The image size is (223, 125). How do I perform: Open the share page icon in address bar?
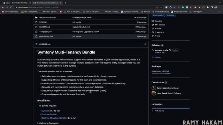pyautogui.click(x=157, y=7)
